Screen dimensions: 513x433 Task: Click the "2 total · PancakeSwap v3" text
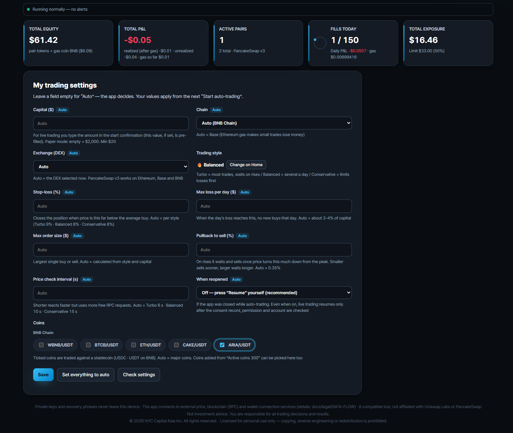(242, 51)
